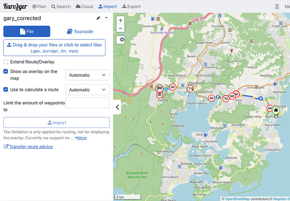Open the route calculation Automatic dropdown
The image size is (290, 201).
coord(87,90)
